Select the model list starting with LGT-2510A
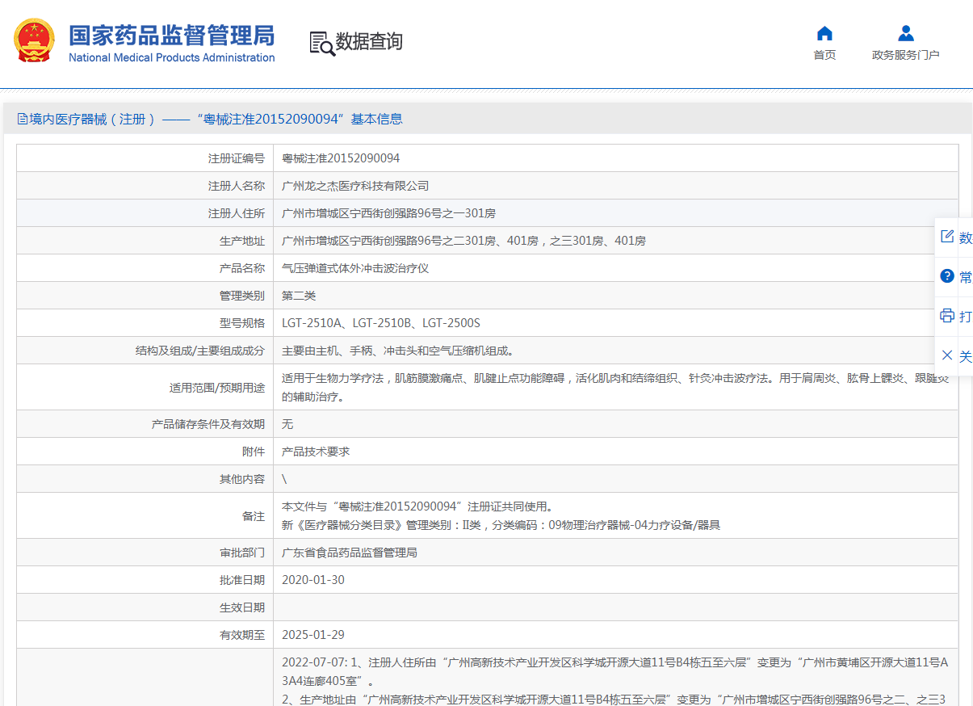The width and height of the screenshot is (973, 706). [x=381, y=323]
